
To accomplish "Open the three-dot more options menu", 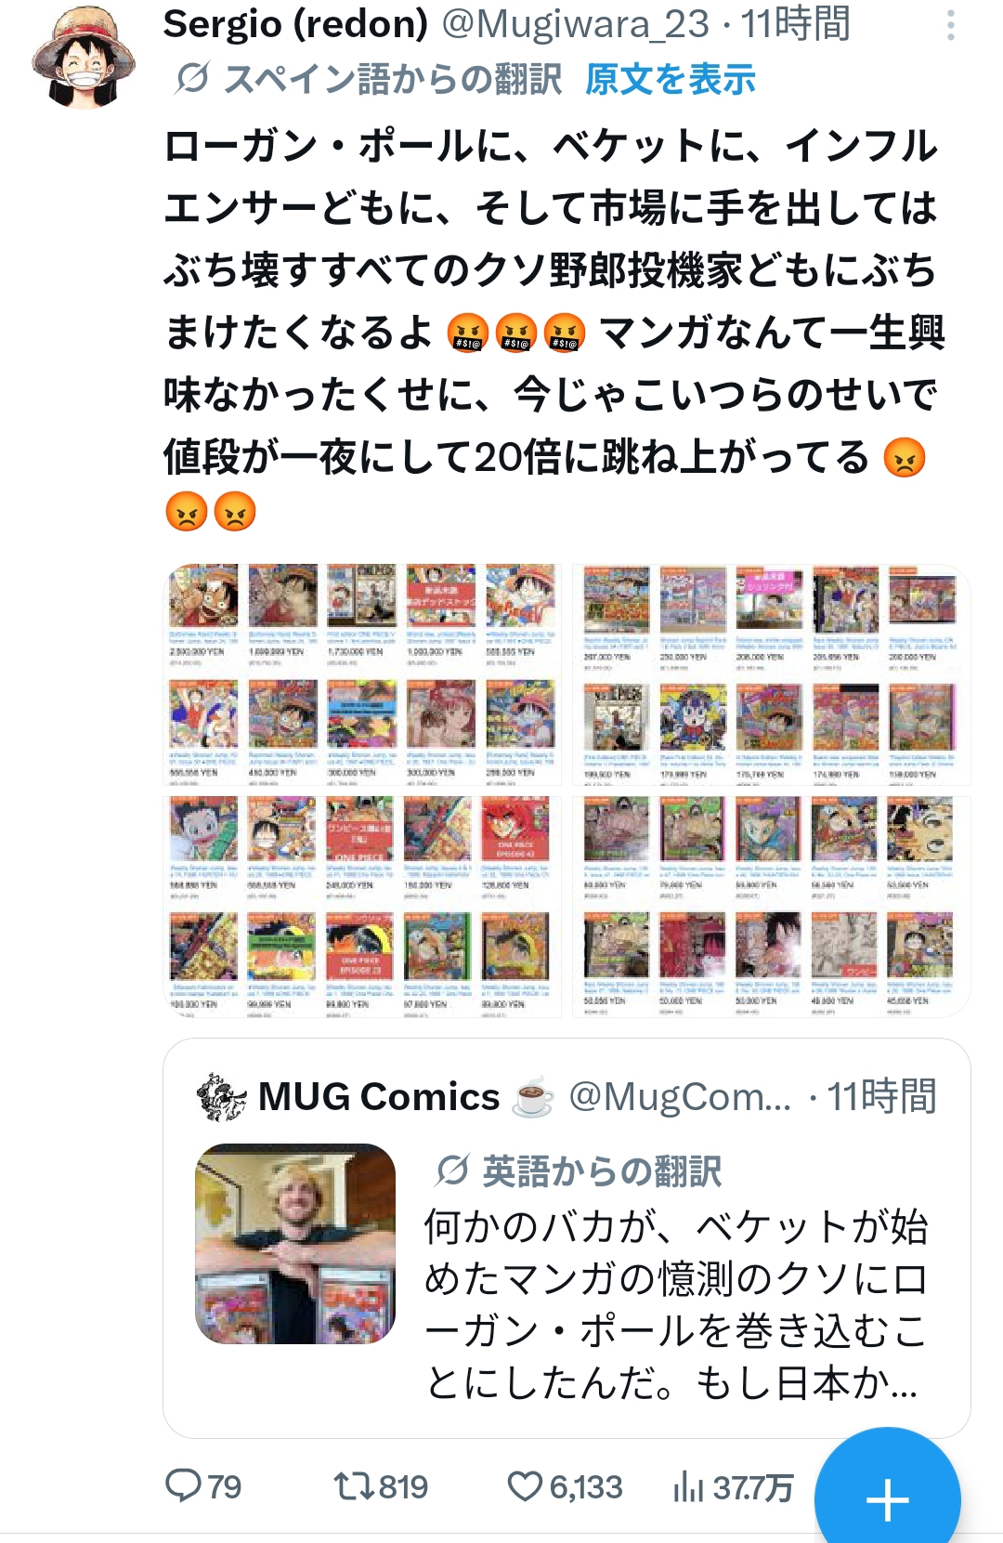I will click(x=950, y=26).
